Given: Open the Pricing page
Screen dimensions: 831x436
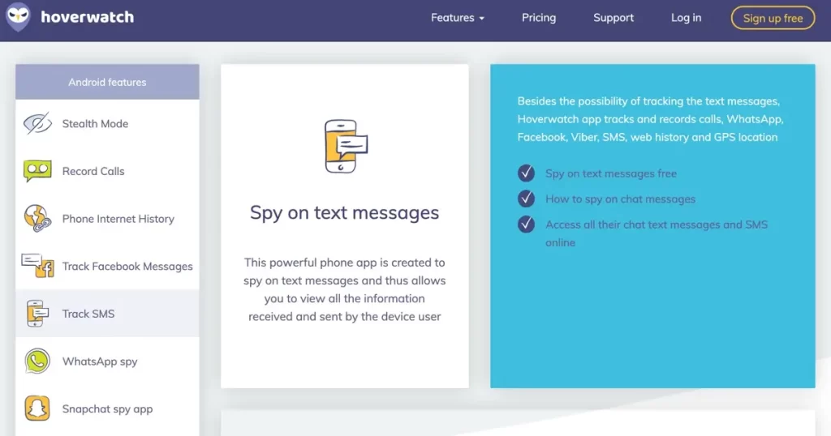Looking at the screenshot, I should coord(539,18).
